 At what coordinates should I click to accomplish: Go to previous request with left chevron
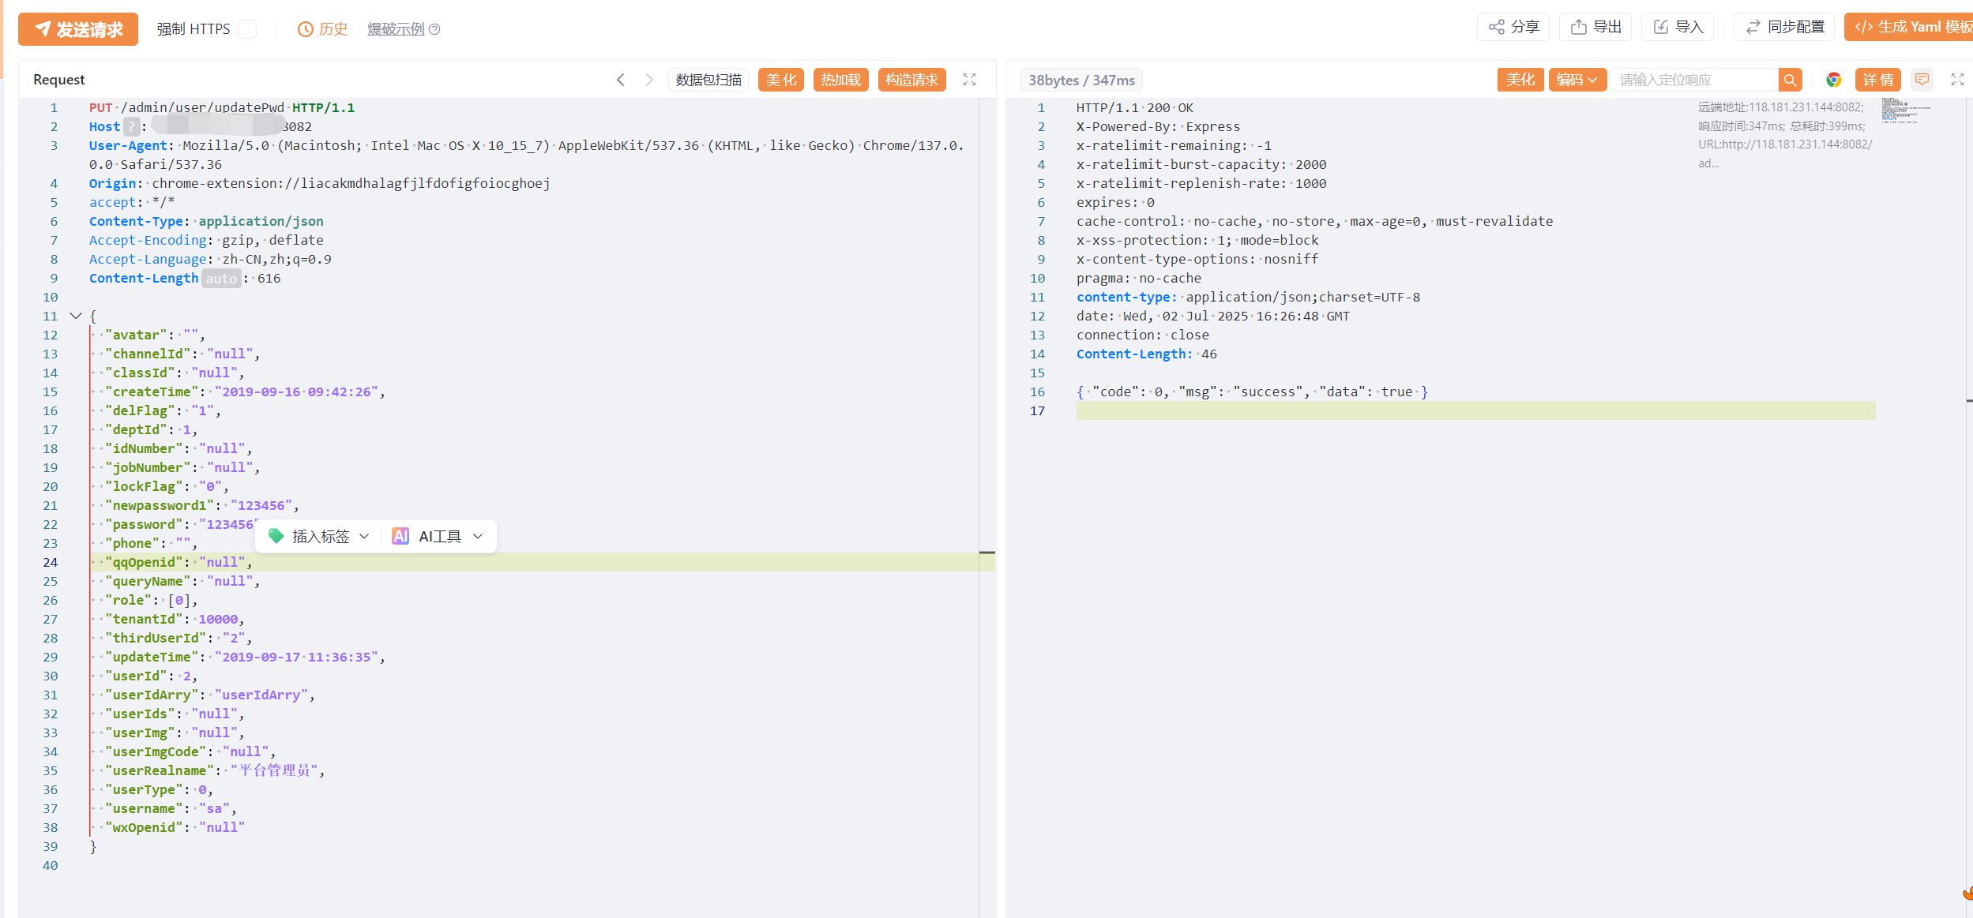click(621, 80)
